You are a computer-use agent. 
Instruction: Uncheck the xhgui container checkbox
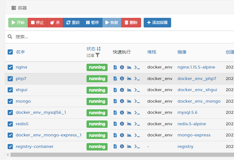(10, 90)
